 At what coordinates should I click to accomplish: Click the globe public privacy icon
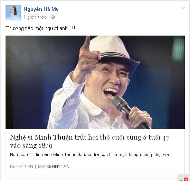coord(53,17)
